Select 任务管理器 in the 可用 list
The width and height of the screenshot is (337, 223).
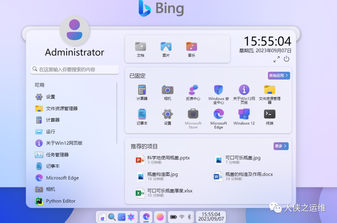(x=74, y=155)
